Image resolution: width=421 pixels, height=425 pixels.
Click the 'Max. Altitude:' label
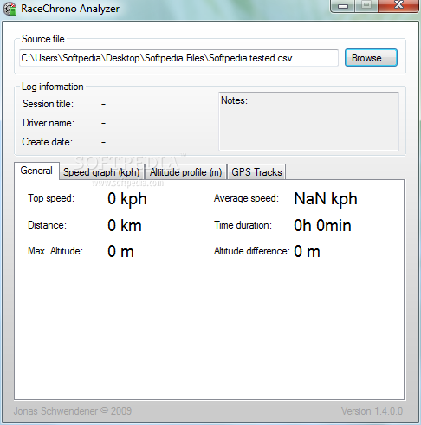pyautogui.click(x=55, y=251)
